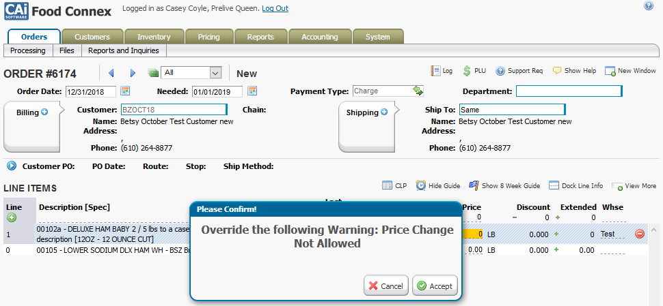Viewport: 663px width, 306px height.
Task: Click scrollbar up arrow in line items
Action: [653, 230]
